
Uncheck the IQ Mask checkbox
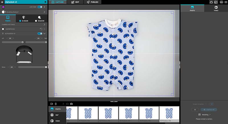tap(20, 21)
